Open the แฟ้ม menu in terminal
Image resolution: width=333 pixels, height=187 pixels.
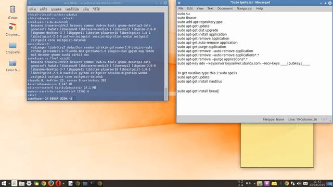click(x=32, y=9)
